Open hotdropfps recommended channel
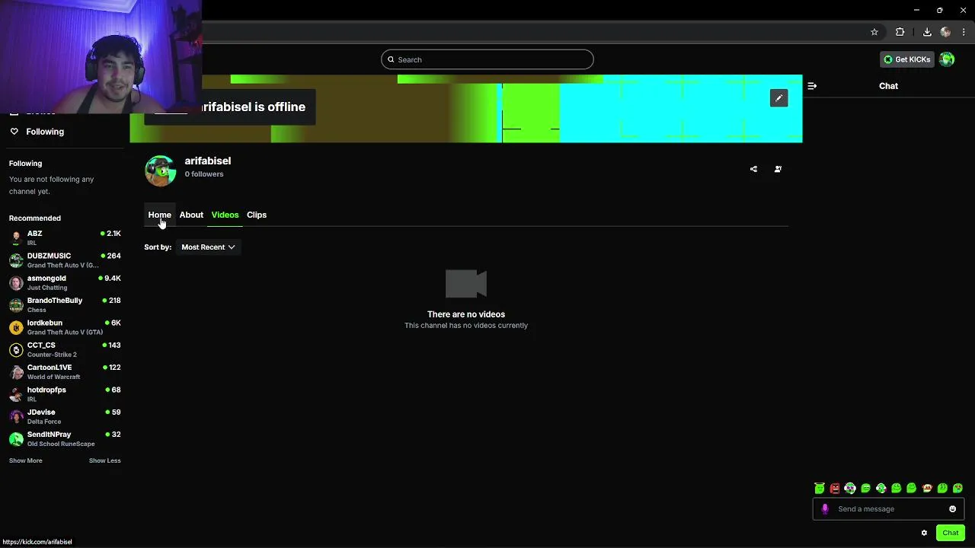 tap(65, 394)
